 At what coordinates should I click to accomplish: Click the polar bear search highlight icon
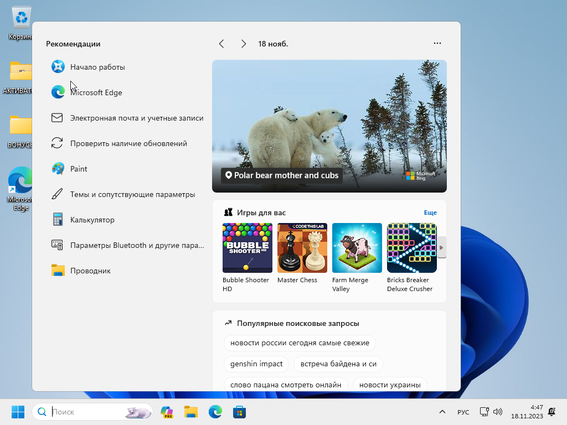click(x=138, y=412)
